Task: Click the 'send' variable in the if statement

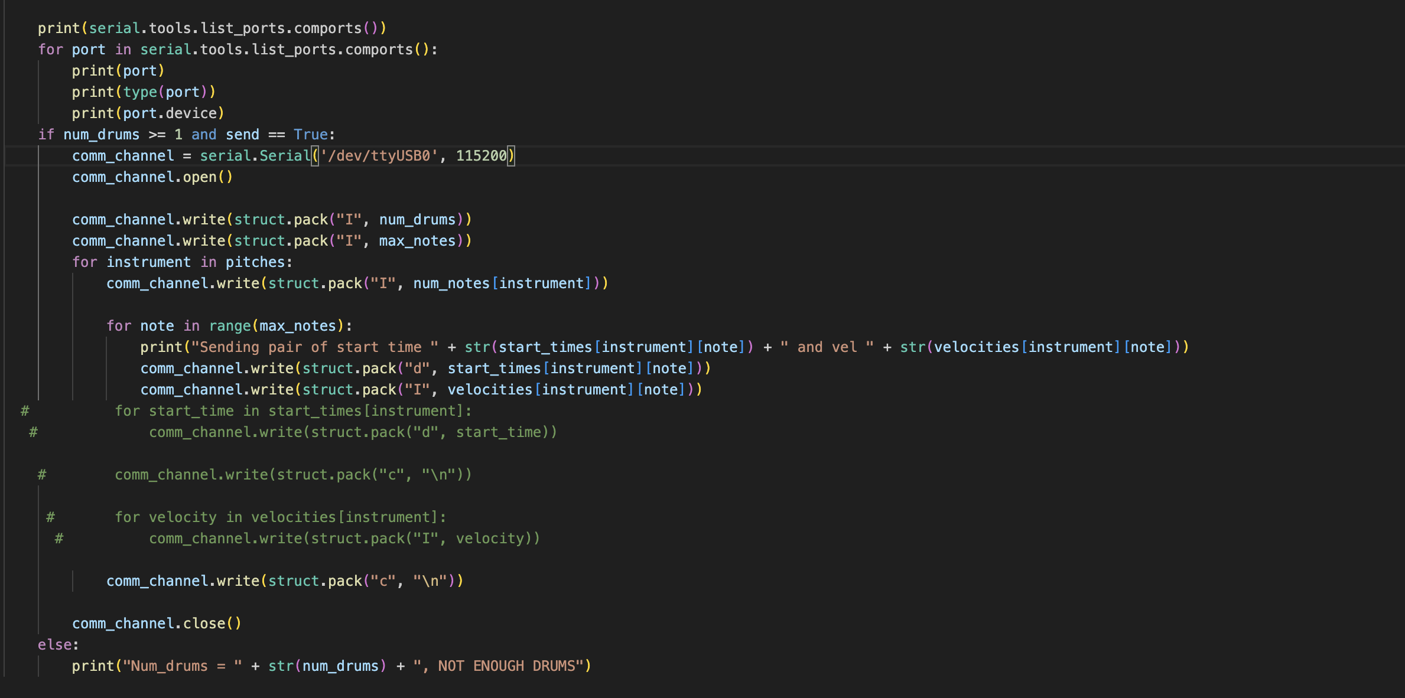Action: [242, 135]
